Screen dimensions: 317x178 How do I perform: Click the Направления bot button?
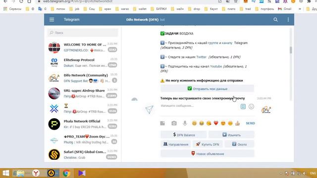175,144
